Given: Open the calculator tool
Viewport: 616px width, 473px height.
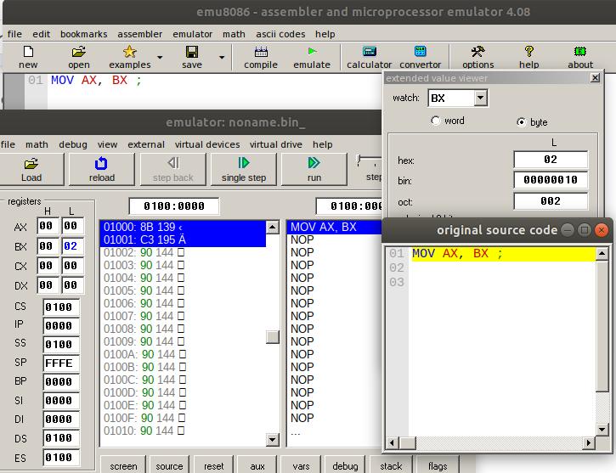Looking at the screenshot, I should (x=370, y=57).
